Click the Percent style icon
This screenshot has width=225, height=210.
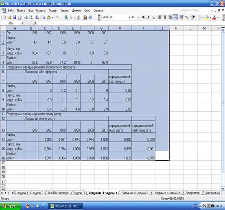click(x=186, y=18)
